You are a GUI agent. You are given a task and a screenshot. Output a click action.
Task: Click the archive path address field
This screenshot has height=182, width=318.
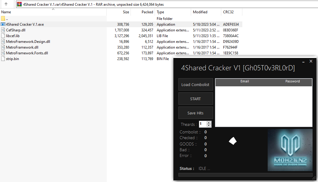tap(167, 4)
